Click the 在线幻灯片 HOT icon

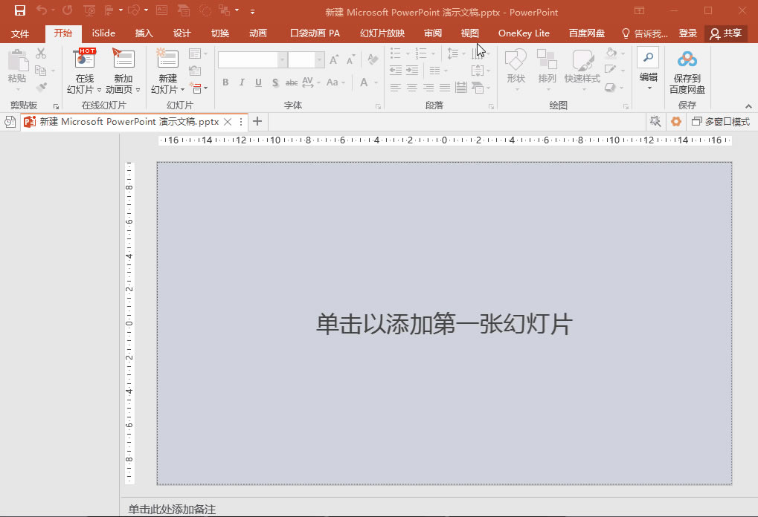85,59
